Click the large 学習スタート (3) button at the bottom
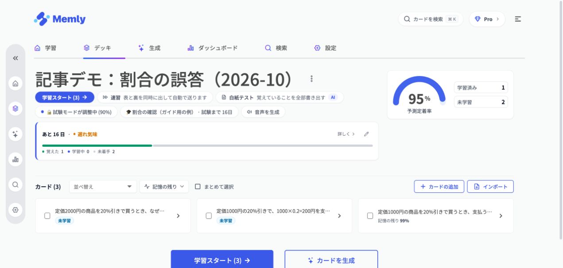 222,260
